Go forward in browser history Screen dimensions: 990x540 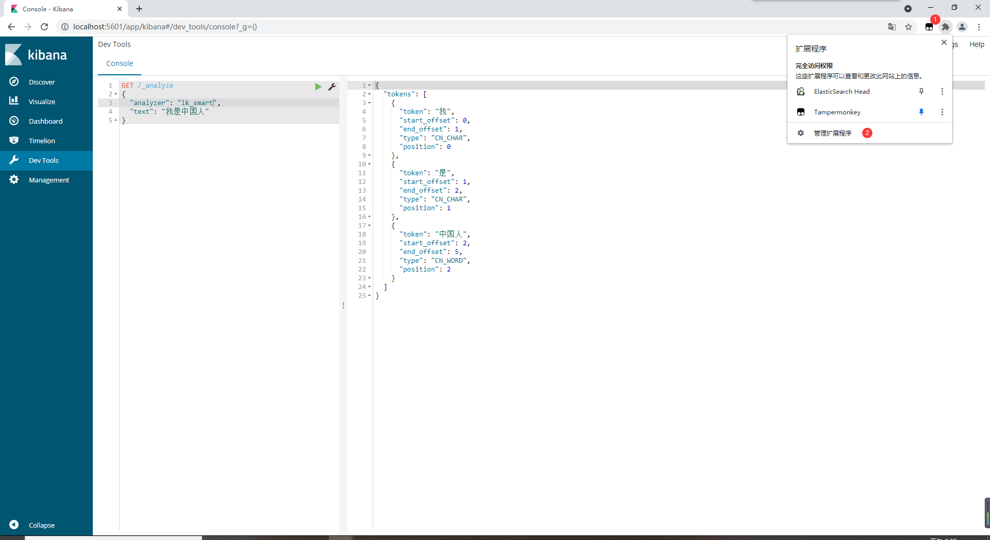[28, 27]
